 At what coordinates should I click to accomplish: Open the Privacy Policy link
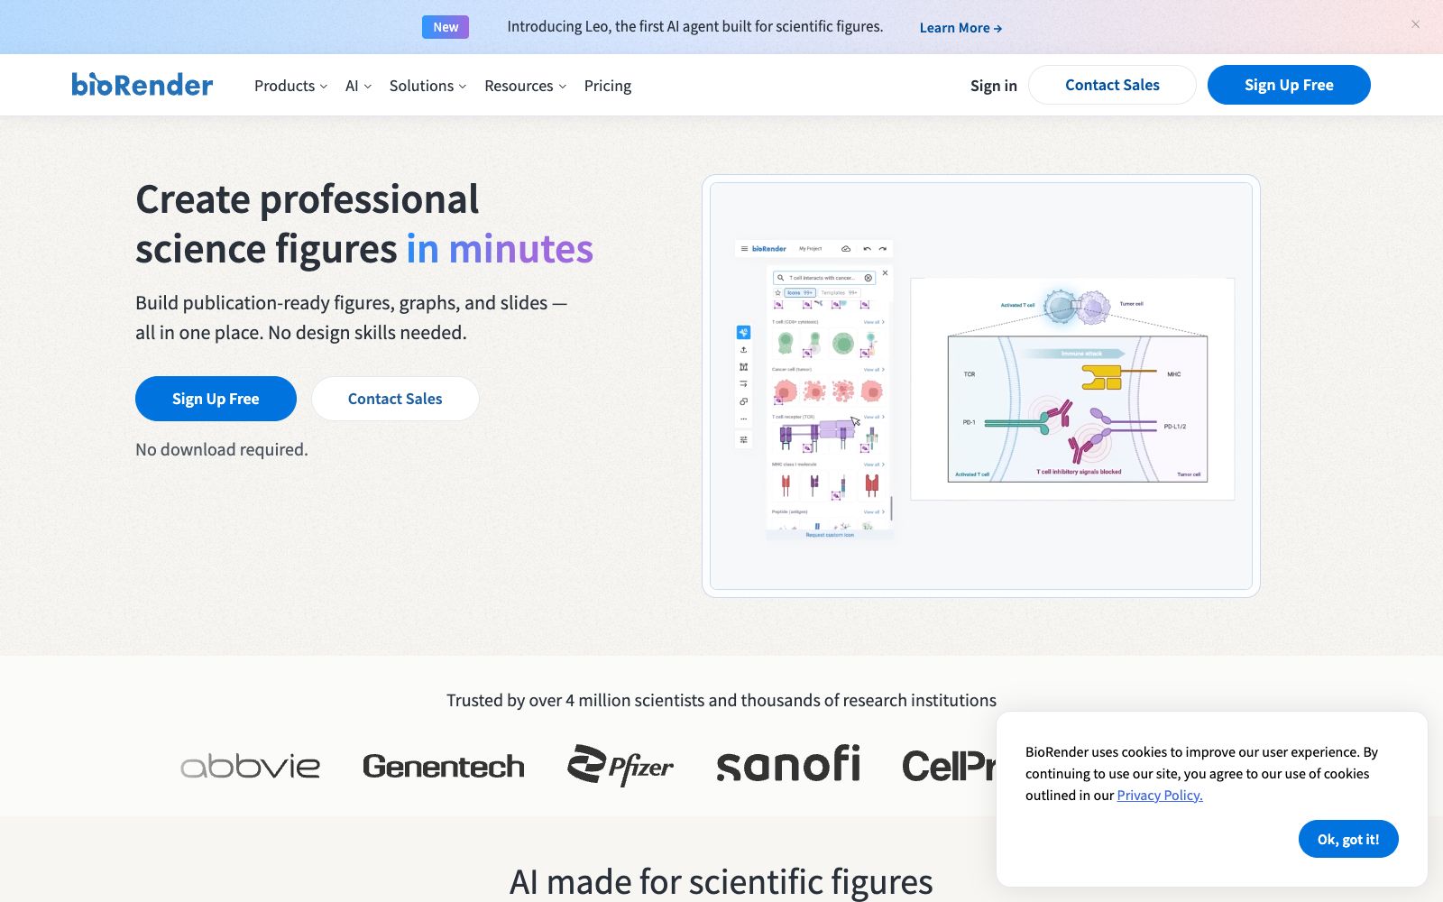[1160, 795]
